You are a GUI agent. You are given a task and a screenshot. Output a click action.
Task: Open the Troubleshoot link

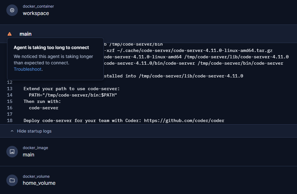(x=27, y=69)
